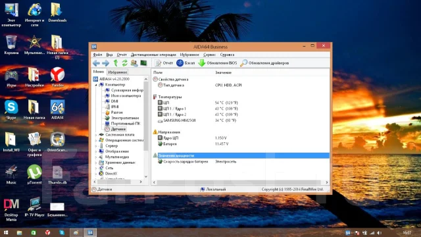
Task: Click the green monitor toolbar icon
Action: click(143, 63)
